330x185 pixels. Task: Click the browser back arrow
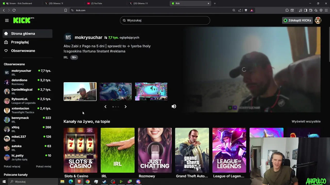4,10
